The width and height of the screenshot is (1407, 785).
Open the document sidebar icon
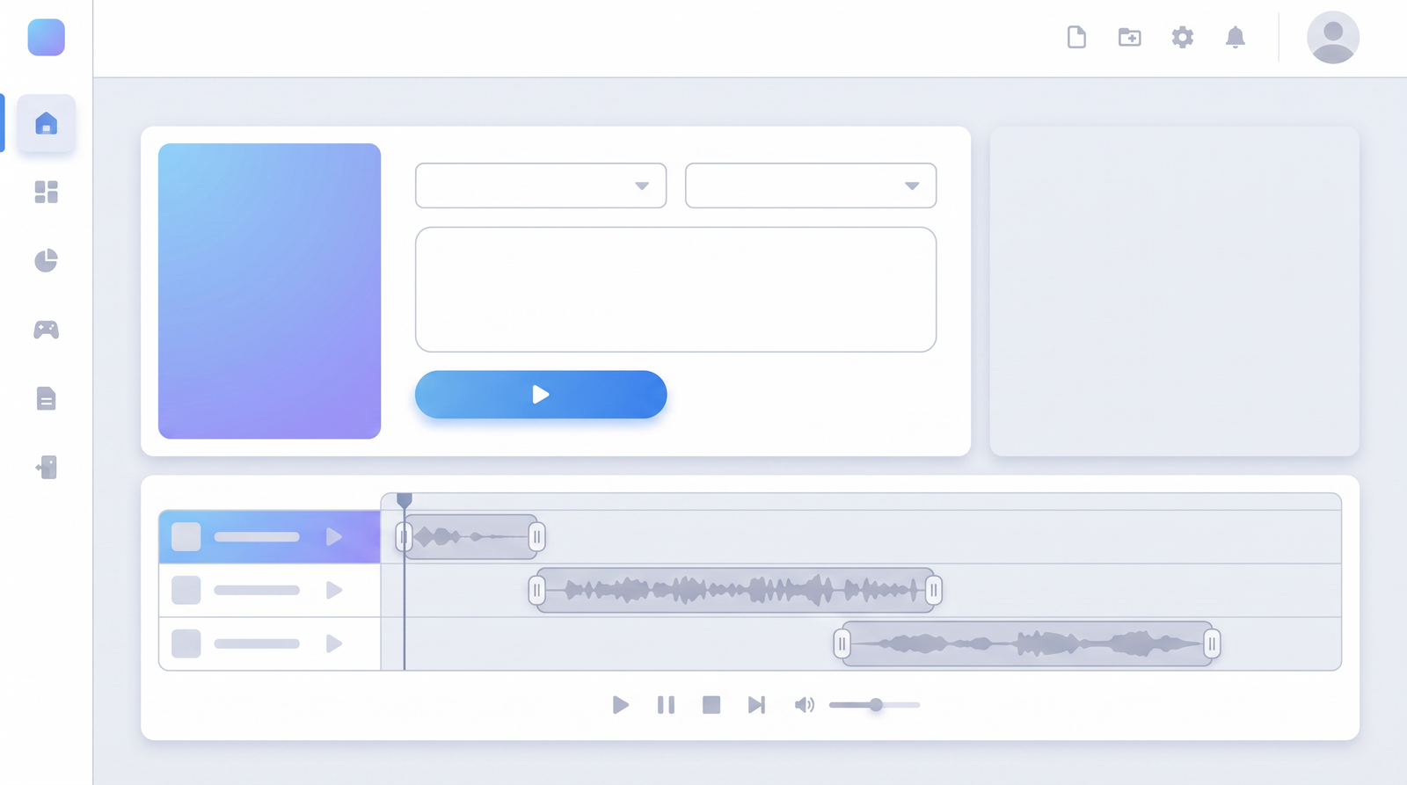click(x=47, y=398)
